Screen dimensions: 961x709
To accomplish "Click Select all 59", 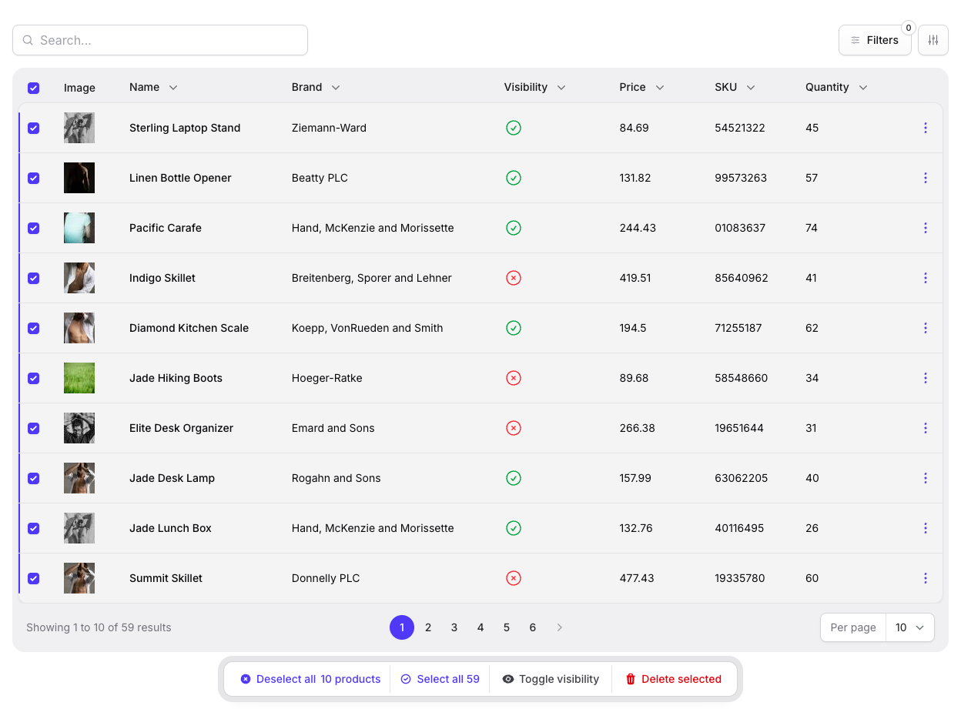I will pos(440,679).
